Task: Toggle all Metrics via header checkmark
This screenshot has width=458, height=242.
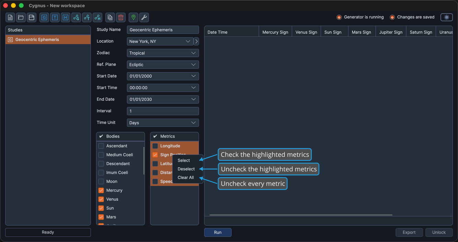Action: tap(155, 136)
